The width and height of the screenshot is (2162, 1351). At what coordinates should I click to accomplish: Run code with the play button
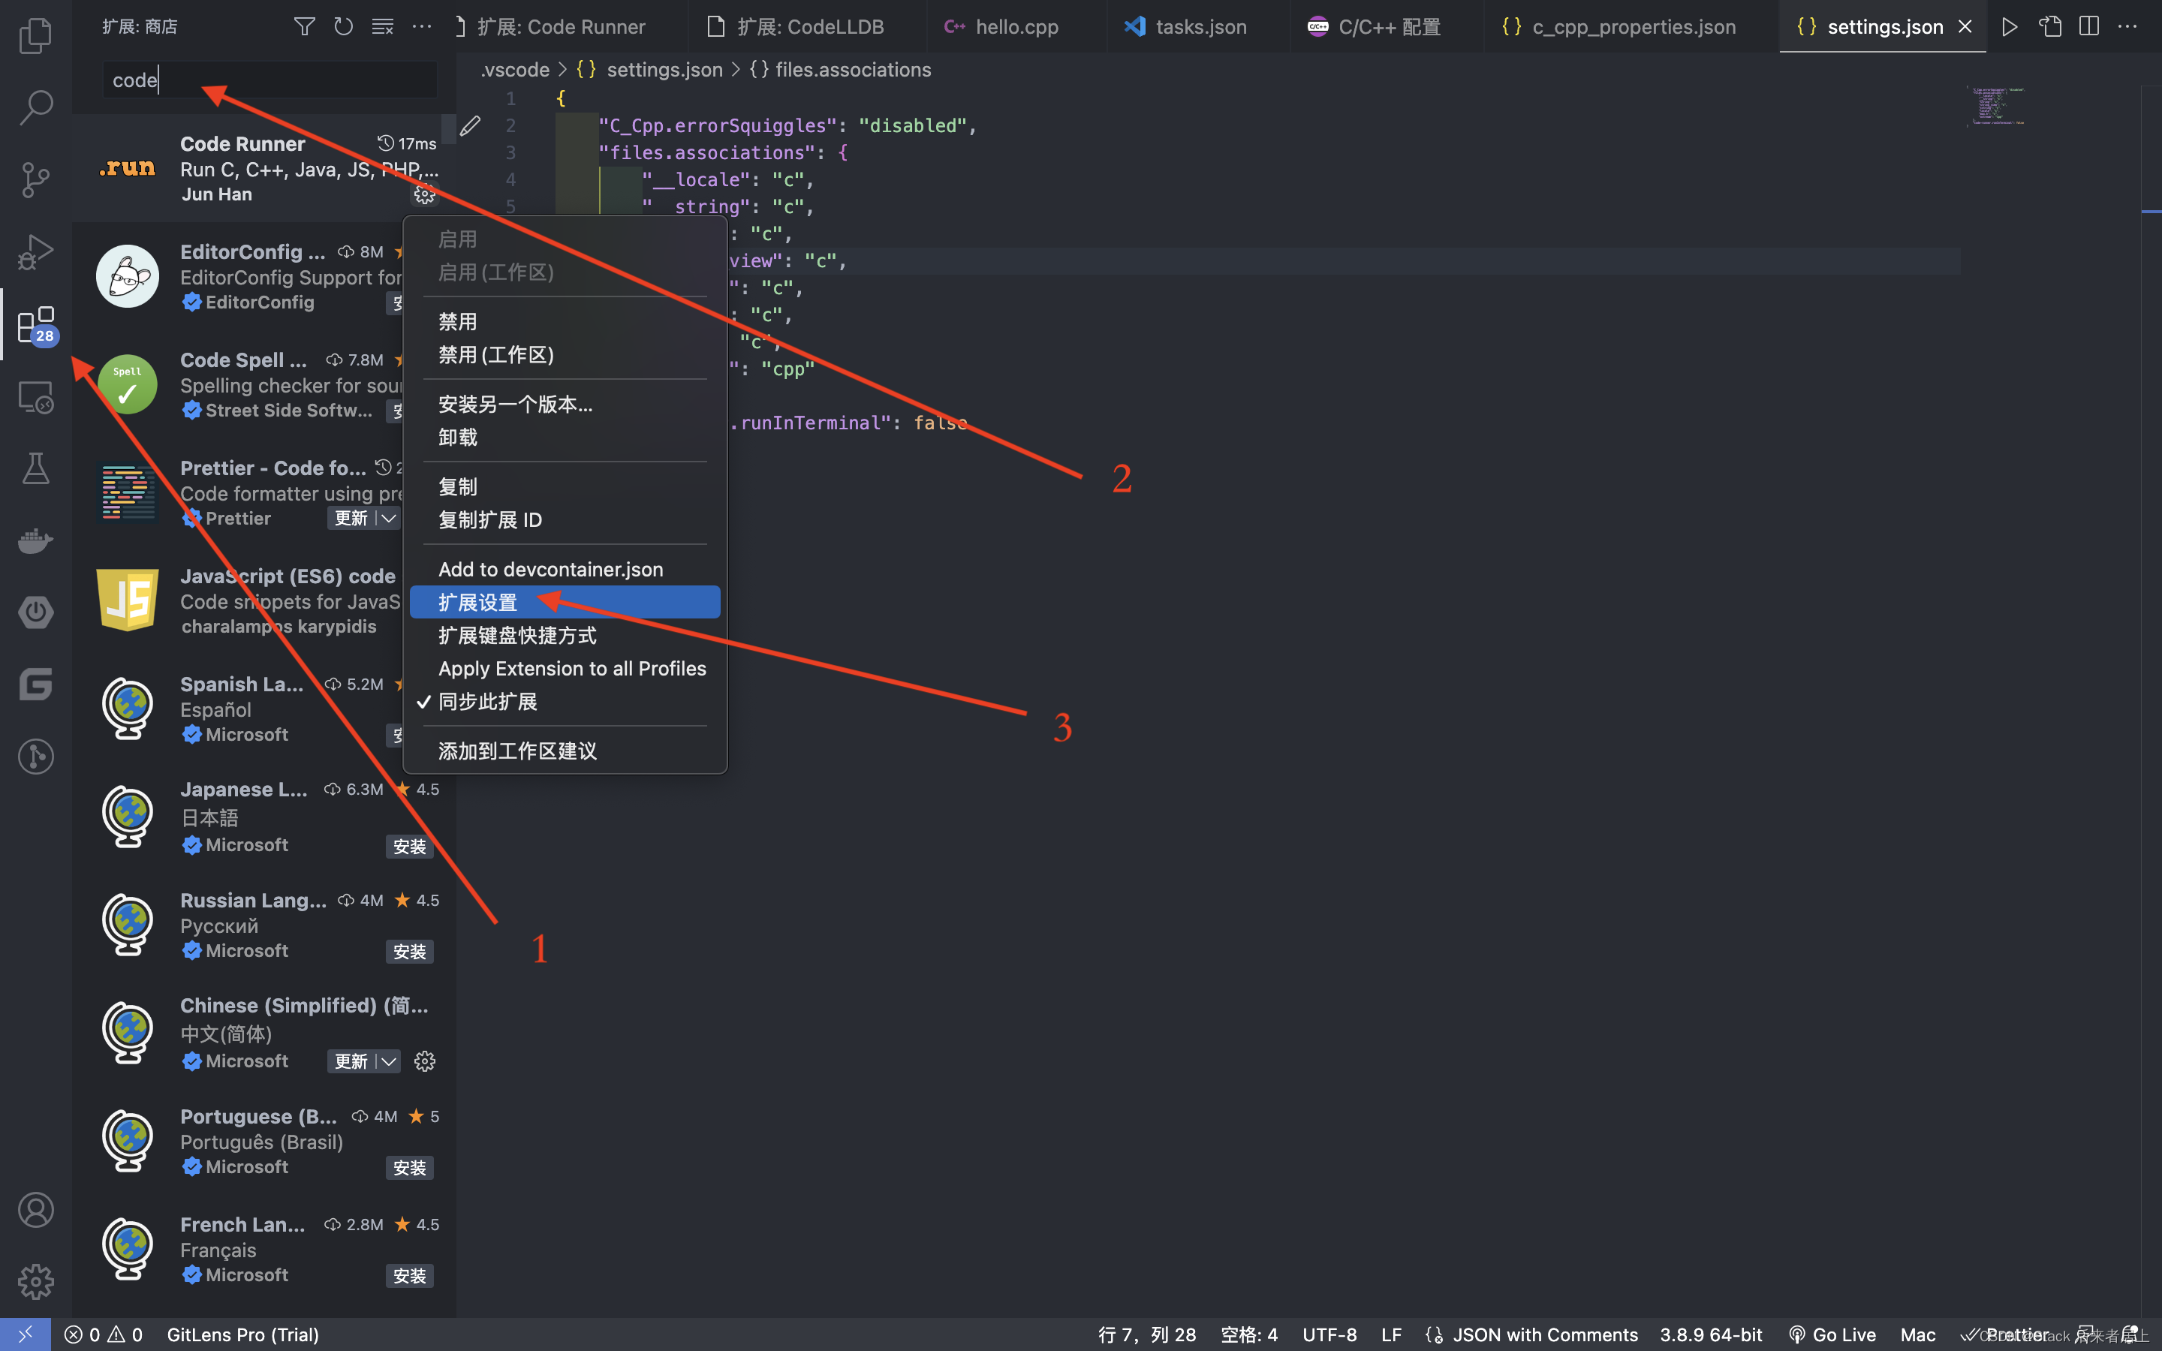click(2010, 27)
